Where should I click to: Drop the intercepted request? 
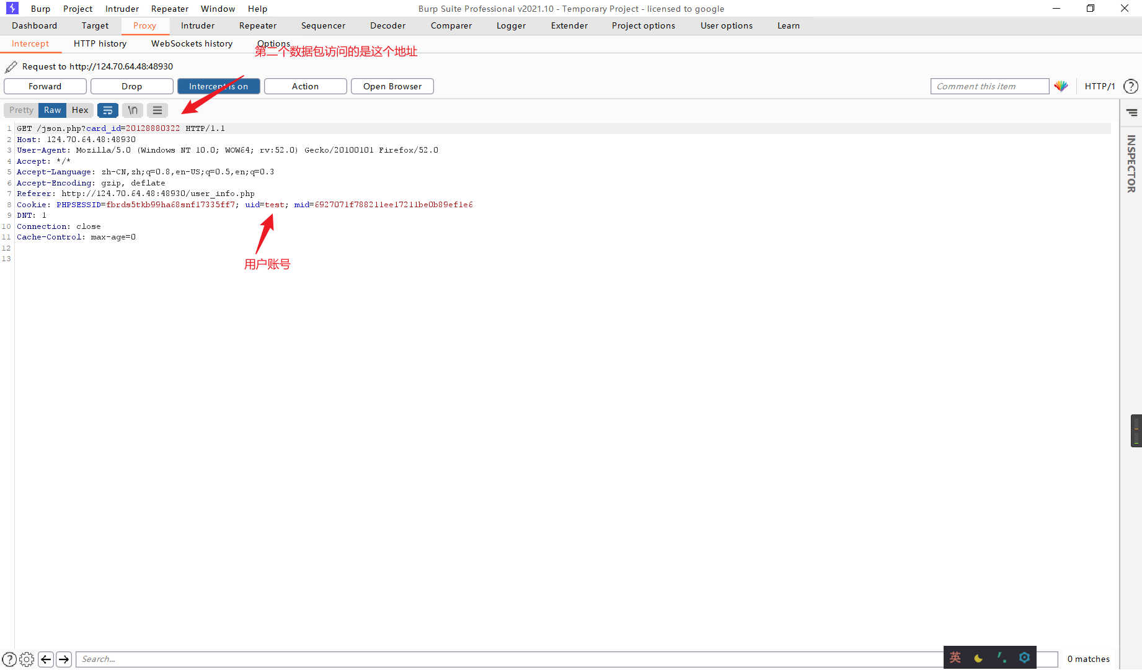click(132, 86)
